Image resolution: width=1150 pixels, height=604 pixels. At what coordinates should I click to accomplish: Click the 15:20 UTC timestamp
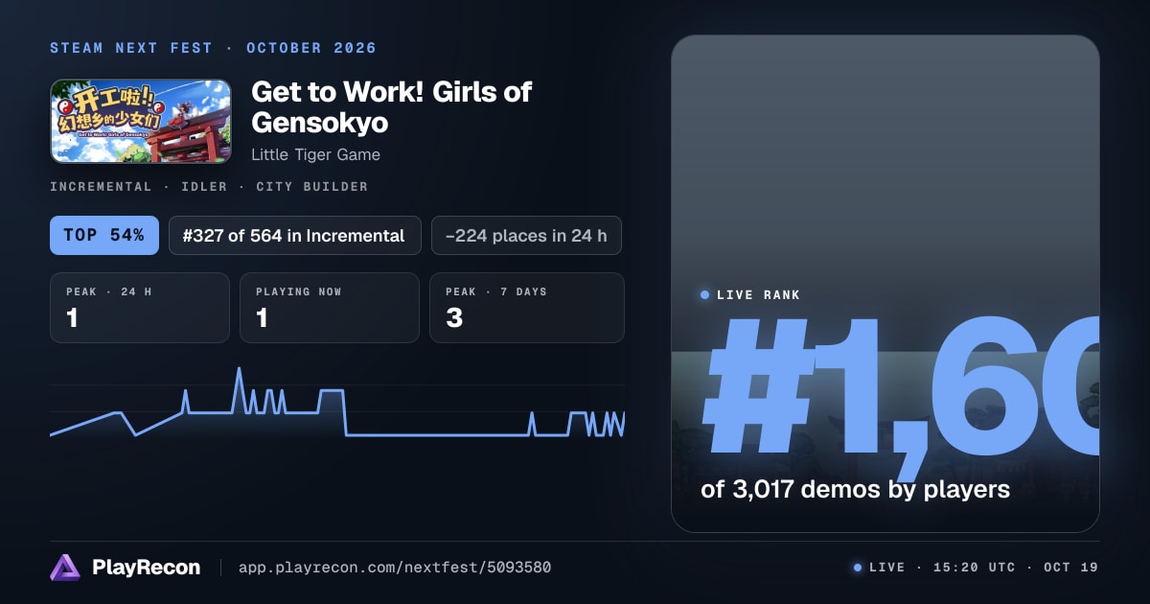point(975,568)
